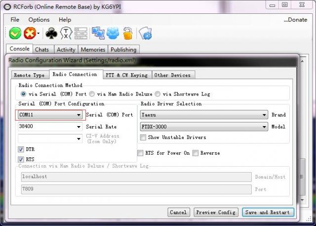Click the grey server rack icon
Viewport: 316px width, 226px height.
(81, 33)
